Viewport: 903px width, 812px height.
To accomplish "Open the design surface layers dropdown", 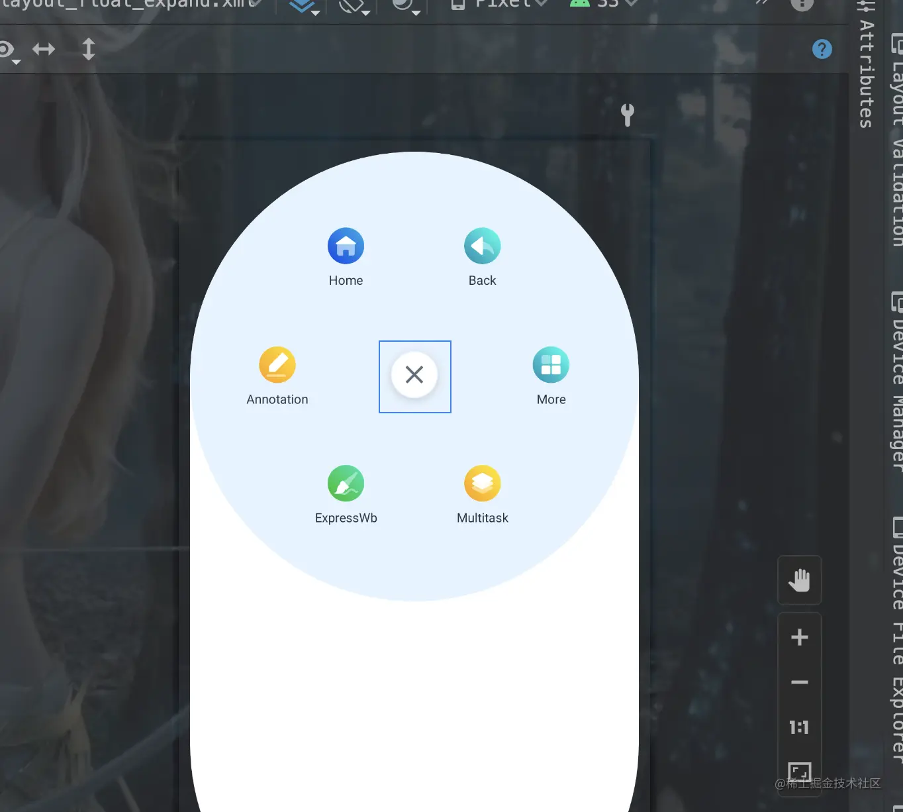I will tap(305, 7).
